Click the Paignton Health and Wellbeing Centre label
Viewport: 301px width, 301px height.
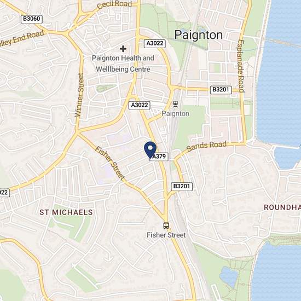123,63
